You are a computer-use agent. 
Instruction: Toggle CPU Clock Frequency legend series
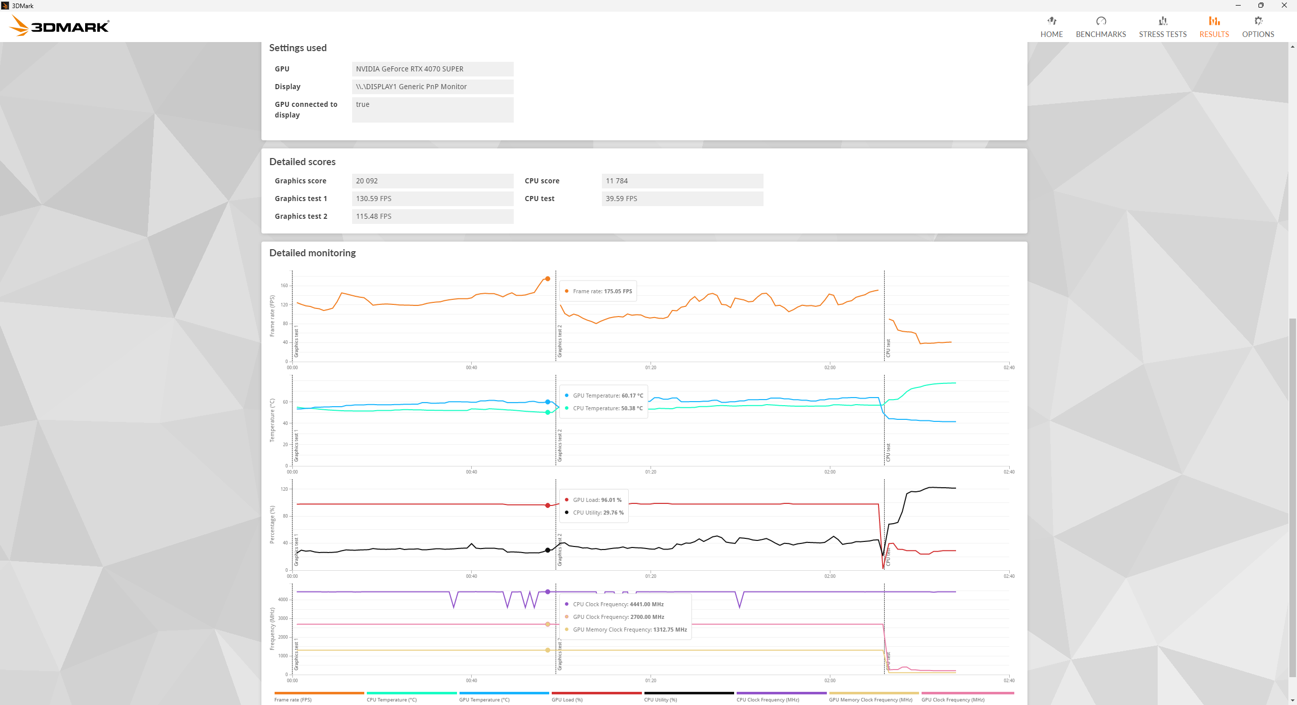coord(781,697)
